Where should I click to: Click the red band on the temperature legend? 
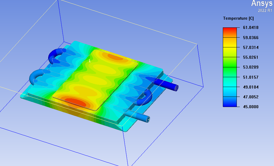230,31
